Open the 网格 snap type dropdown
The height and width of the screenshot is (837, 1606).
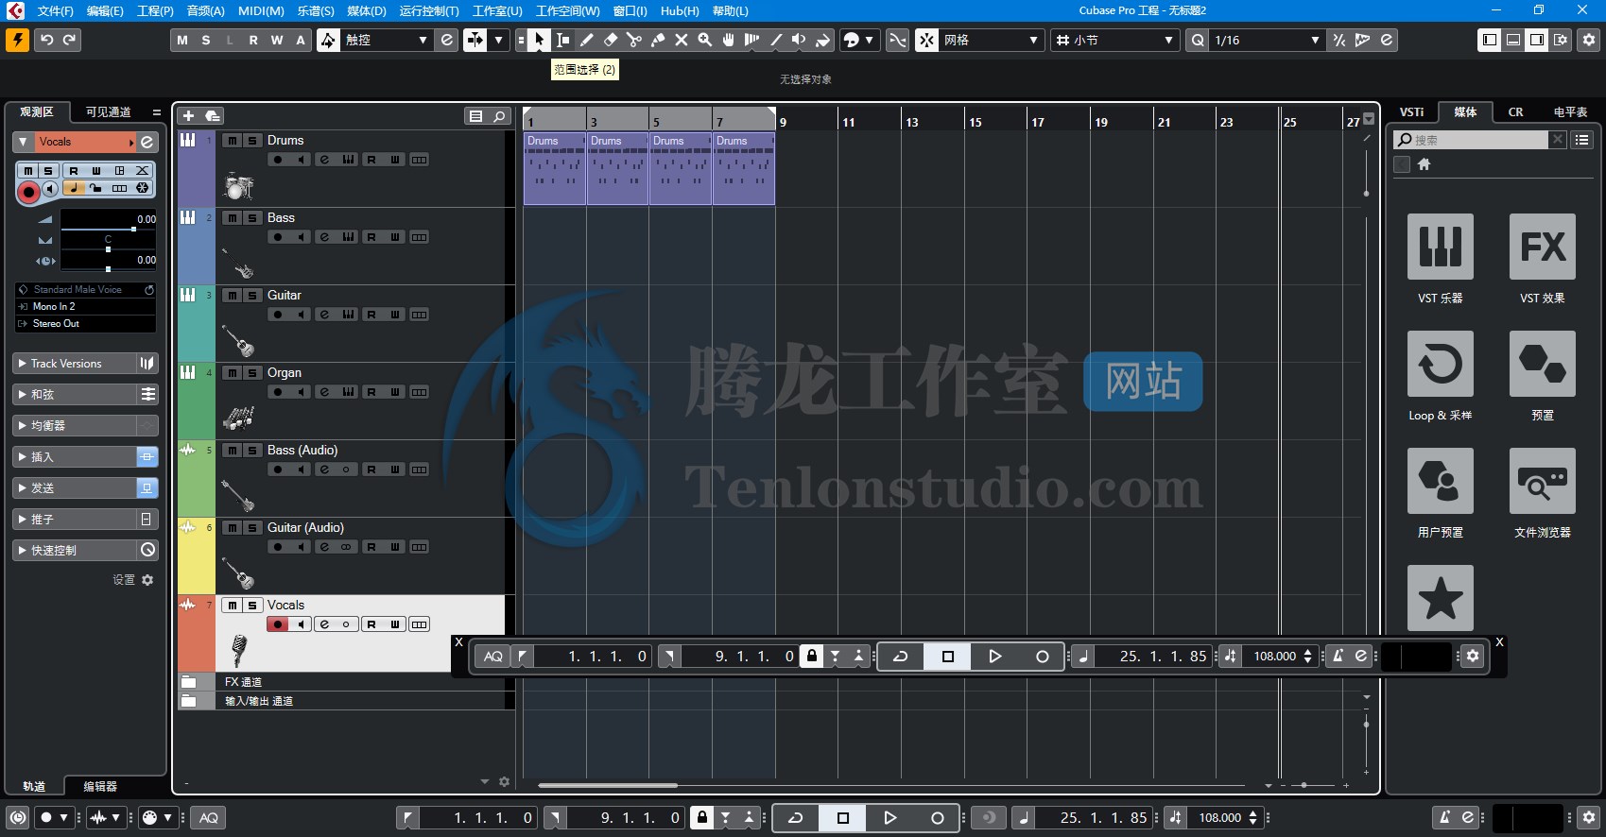tap(992, 40)
